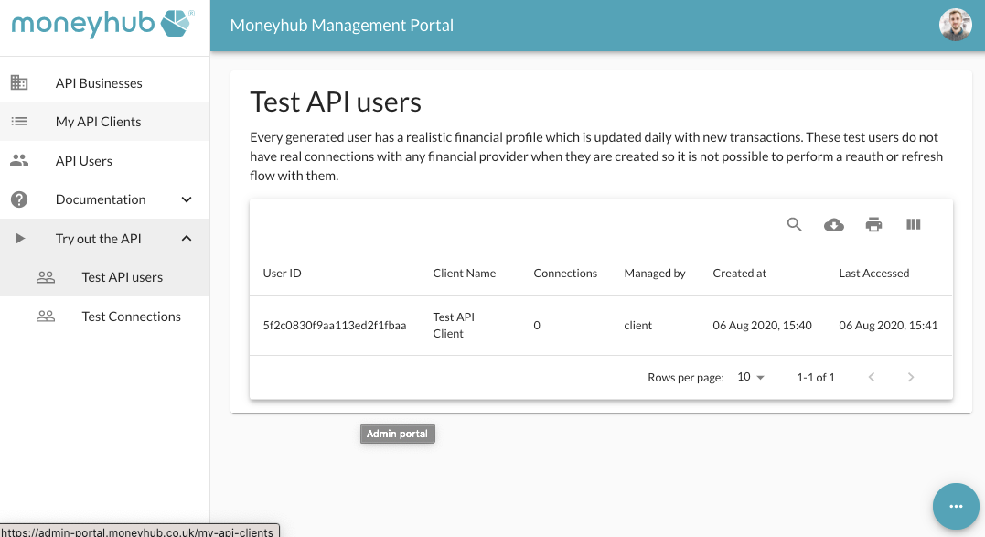Select Try out the API section
This screenshot has height=537, width=985.
click(x=105, y=238)
